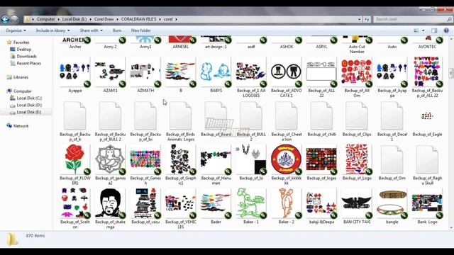
Task: Open the Organize dropdown menu
Action: 16,30
